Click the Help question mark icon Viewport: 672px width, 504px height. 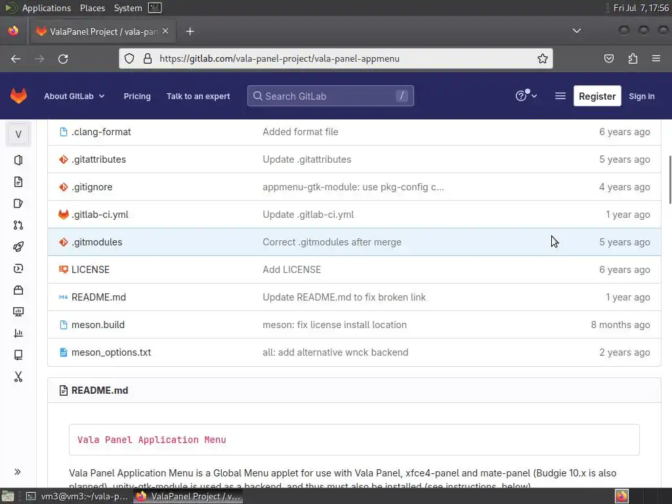point(526,96)
